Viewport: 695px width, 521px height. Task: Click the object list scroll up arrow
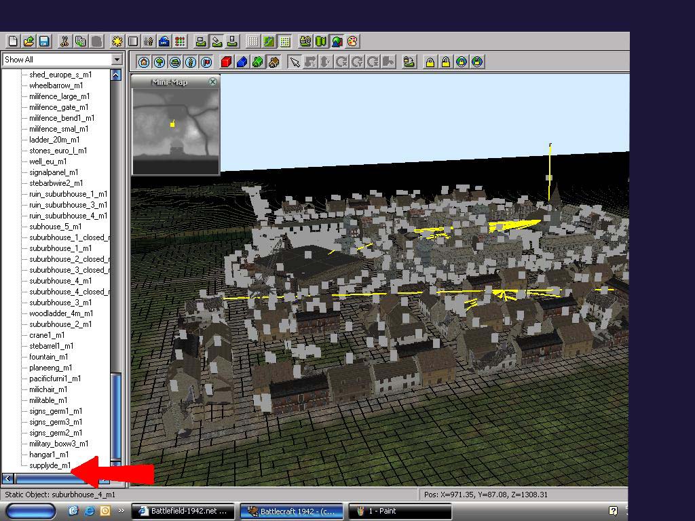116,75
